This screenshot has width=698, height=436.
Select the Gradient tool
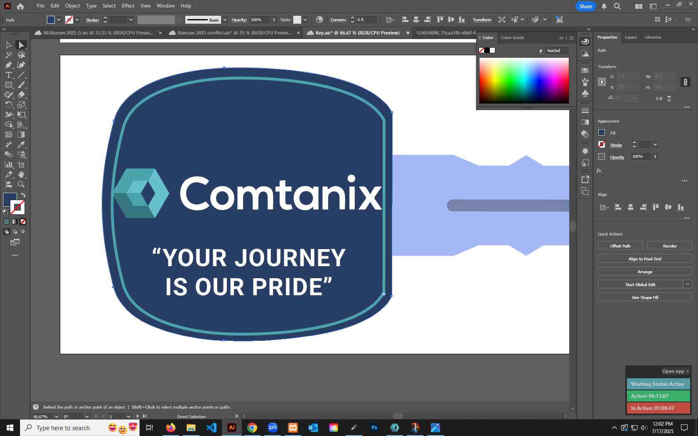click(x=21, y=135)
